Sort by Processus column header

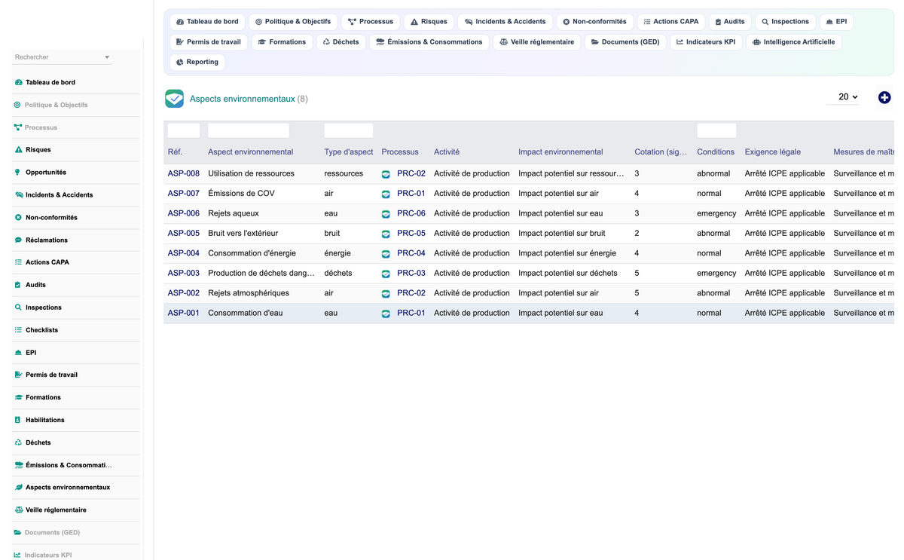pos(400,152)
